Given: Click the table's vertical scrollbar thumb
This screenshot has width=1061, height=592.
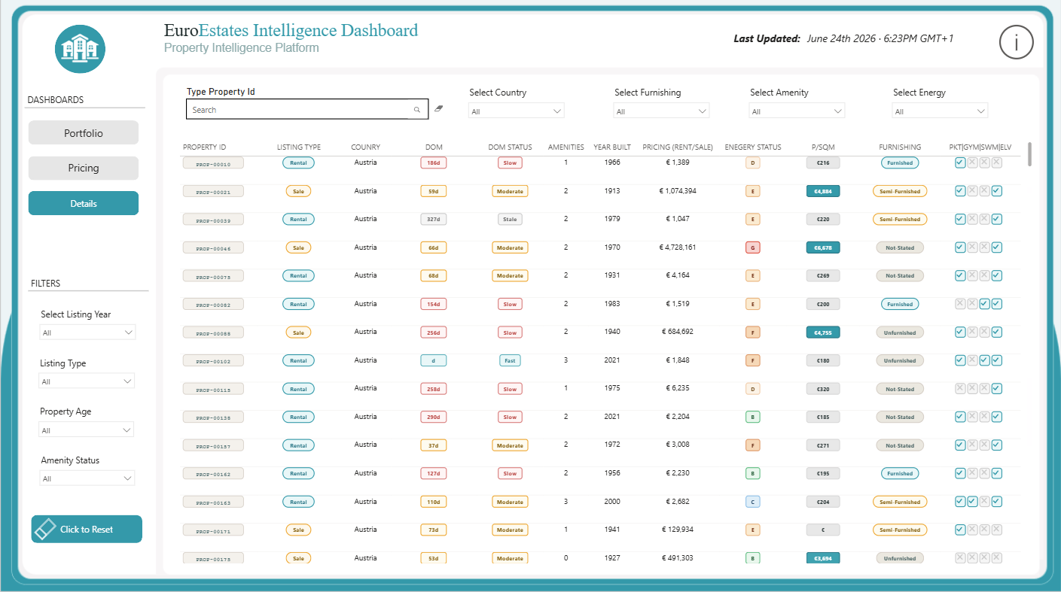Looking at the screenshot, I should coord(1029,153).
